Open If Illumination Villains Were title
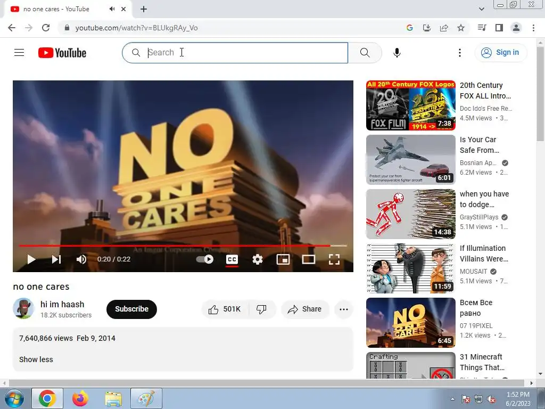Viewport: 545px width, 409px height. click(x=484, y=253)
